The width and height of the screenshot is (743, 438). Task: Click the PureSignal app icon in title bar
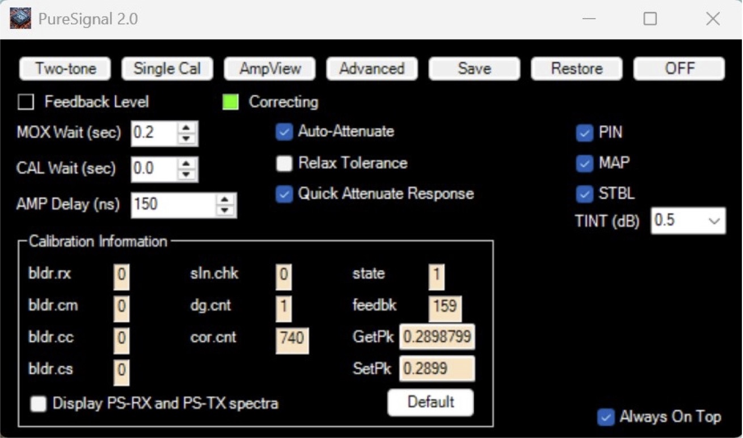coord(21,19)
